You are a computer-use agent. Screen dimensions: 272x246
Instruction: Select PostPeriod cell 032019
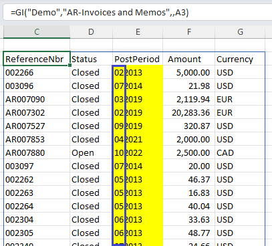tap(138, 99)
